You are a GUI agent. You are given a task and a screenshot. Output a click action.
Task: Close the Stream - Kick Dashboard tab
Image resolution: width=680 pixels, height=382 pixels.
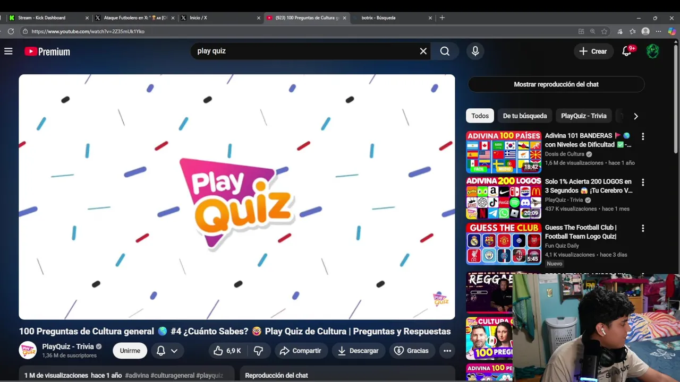[x=87, y=18]
